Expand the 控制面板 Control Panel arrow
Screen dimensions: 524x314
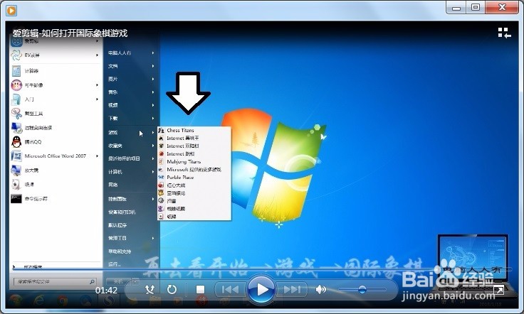[x=153, y=199]
